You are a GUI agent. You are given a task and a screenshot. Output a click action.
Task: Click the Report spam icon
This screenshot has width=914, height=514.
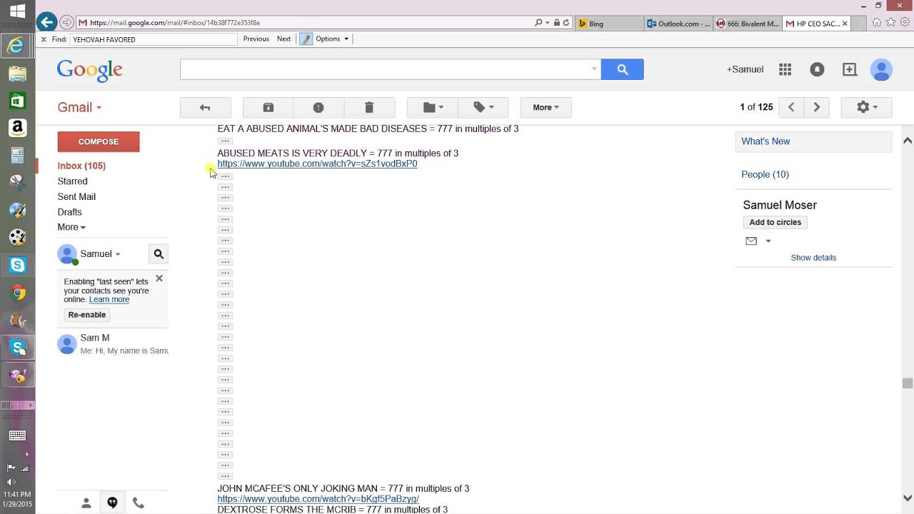click(318, 107)
